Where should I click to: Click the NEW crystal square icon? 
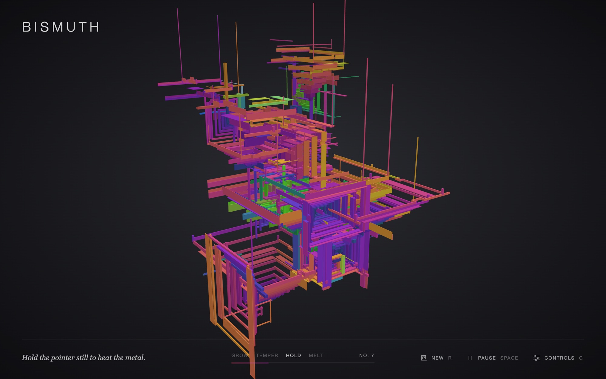coord(424,358)
